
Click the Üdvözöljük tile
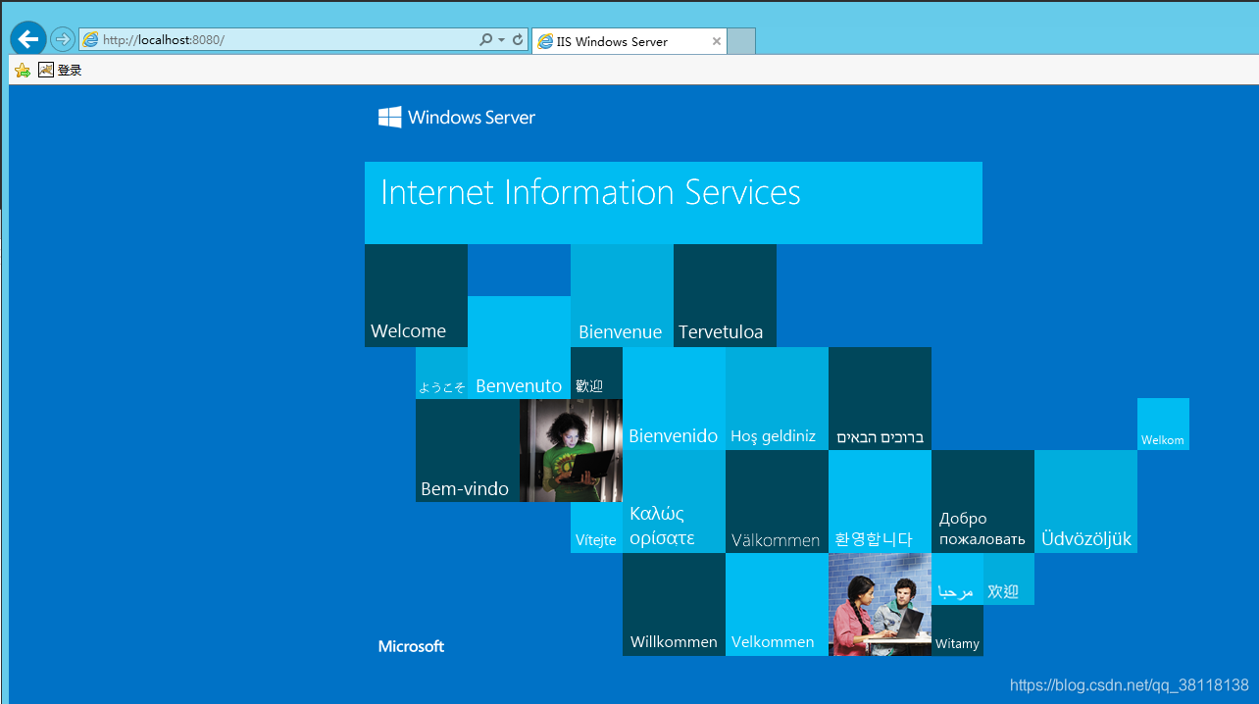[x=1085, y=501]
